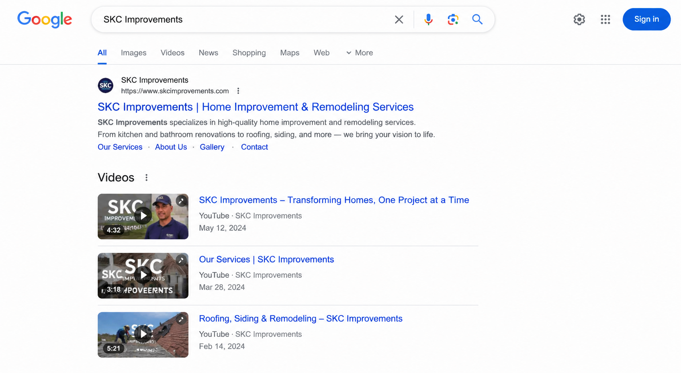Select the All results tab
Image resolution: width=681 pixels, height=373 pixels.
pyautogui.click(x=102, y=53)
